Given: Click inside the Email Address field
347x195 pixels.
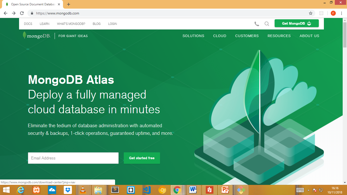Looking at the screenshot, I should point(73,158).
